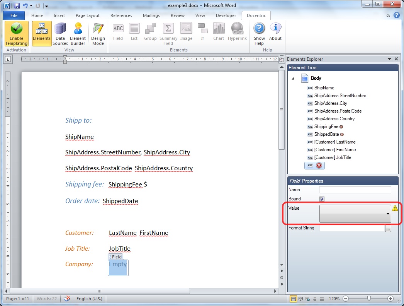Screen dimensions: 404x306
Task: Click the 120% zoom level
Action: 334,299
